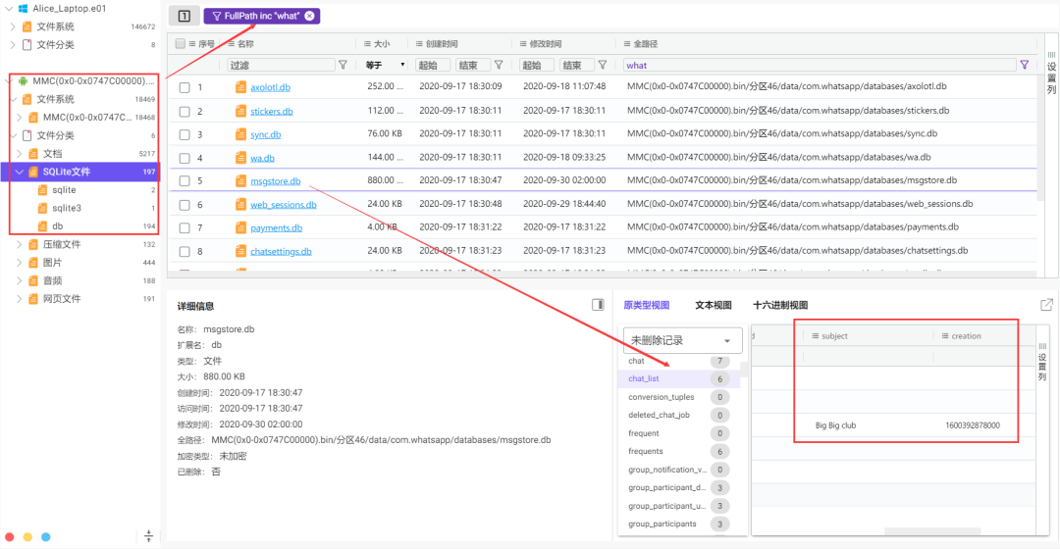Click the filter funnel next to name filter

tap(343, 65)
